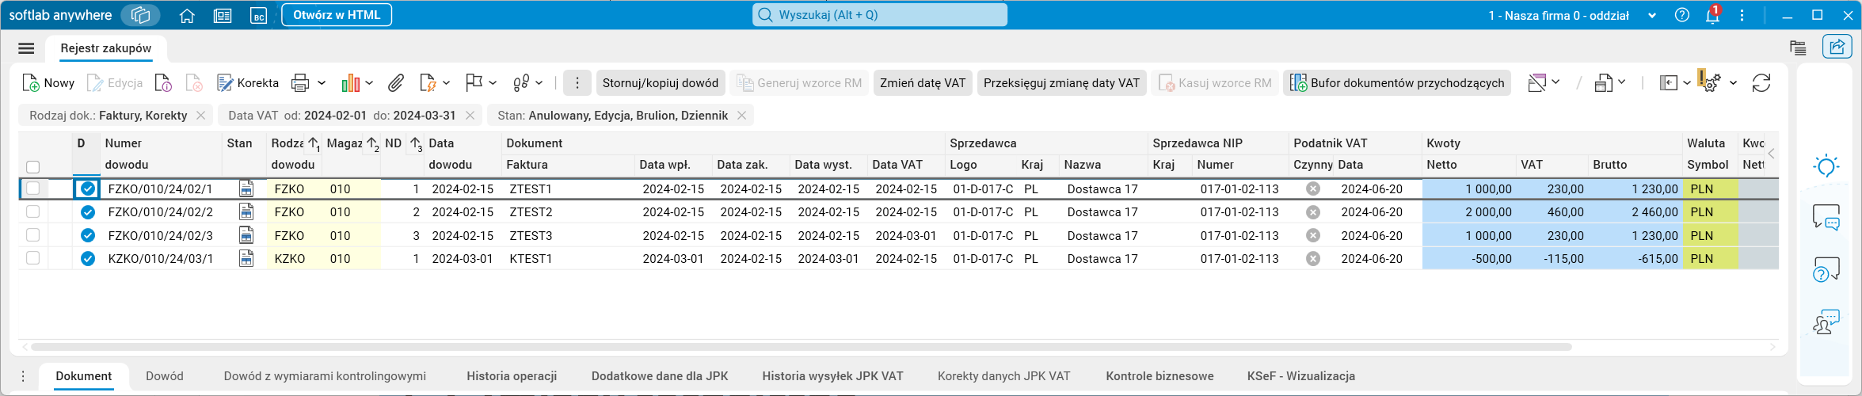Refresh the register list

(x=1761, y=83)
